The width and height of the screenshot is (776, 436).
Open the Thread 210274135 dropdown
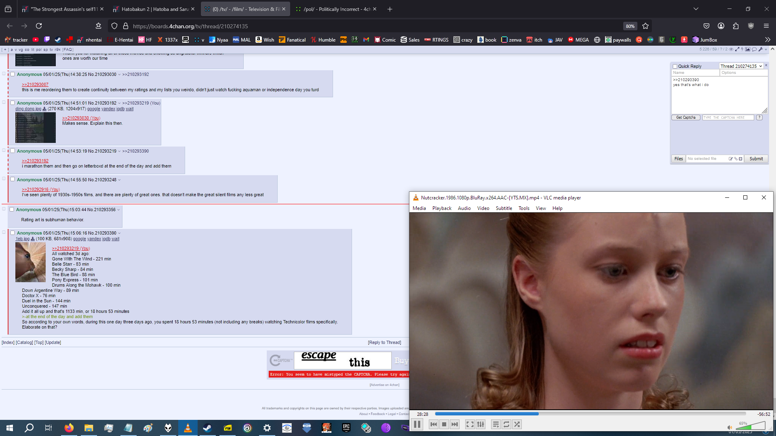point(741,66)
